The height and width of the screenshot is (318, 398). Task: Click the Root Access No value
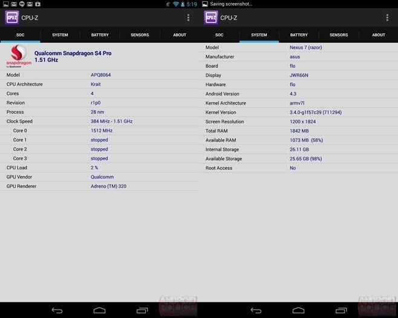coord(293,168)
